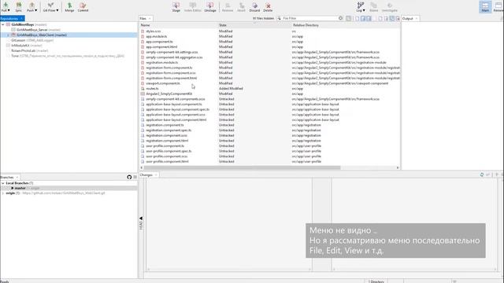This screenshot has height=283, width=504.
Task: Click the File Filter search magnifier icon
Action: coord(280,18)
